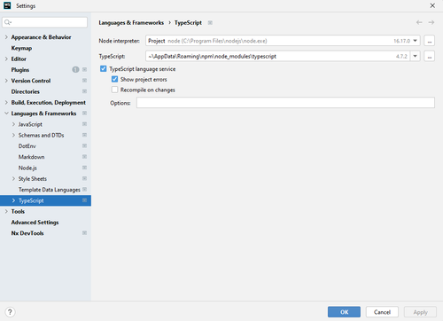
Task: Click the Options text field
Action: click(x=285, y=103)
